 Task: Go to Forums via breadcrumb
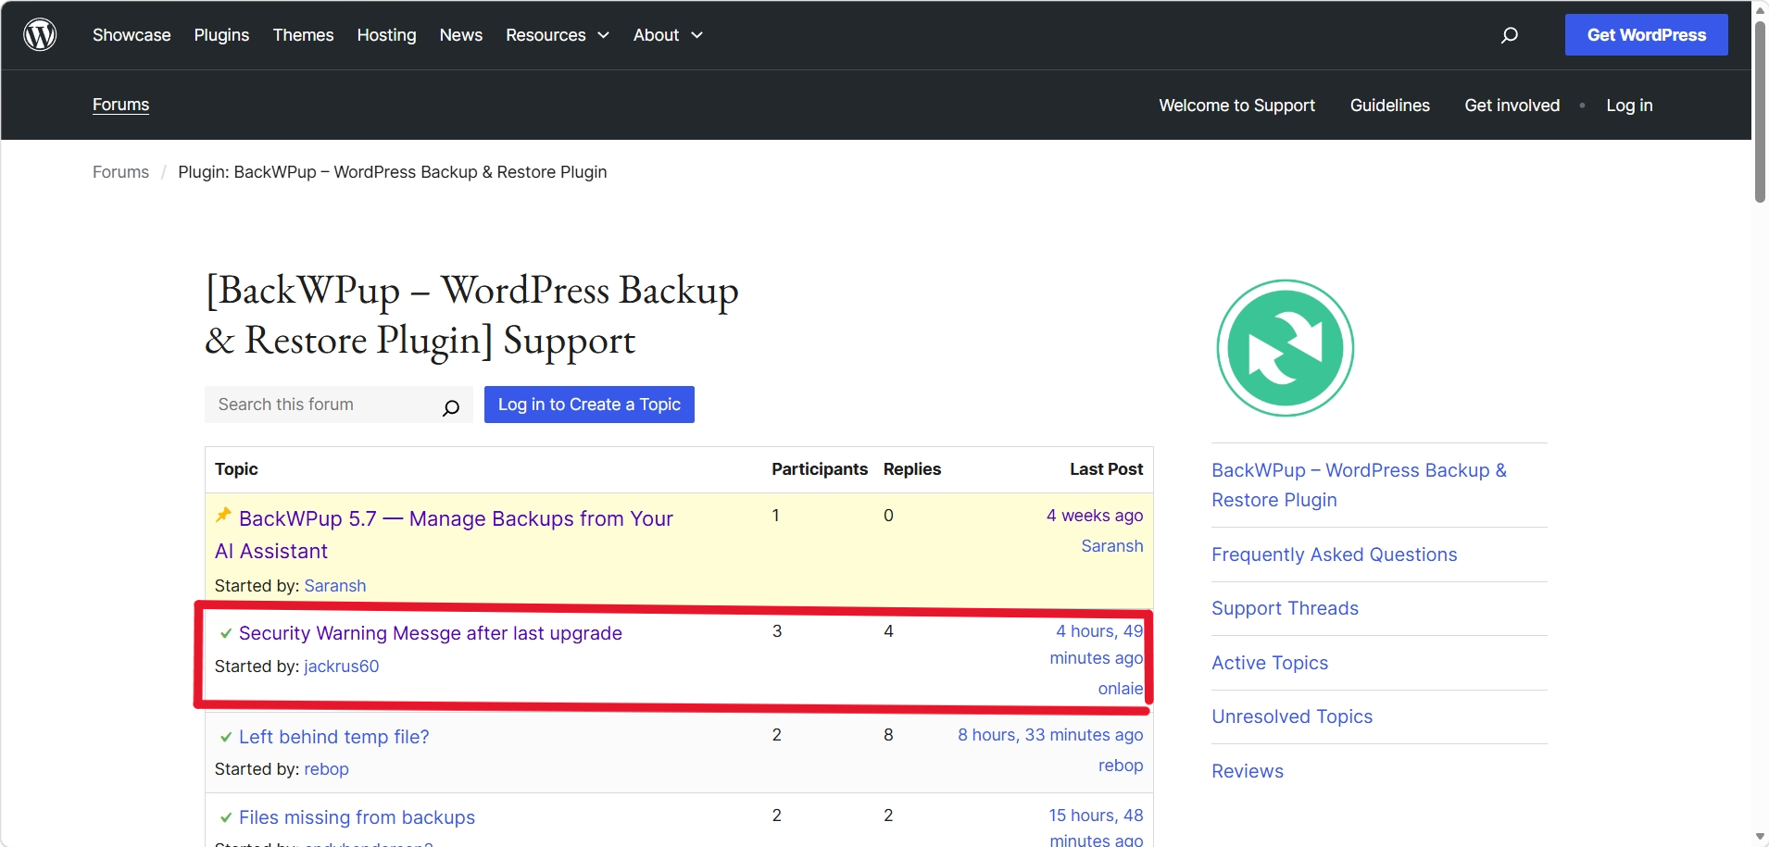(120, 172)
